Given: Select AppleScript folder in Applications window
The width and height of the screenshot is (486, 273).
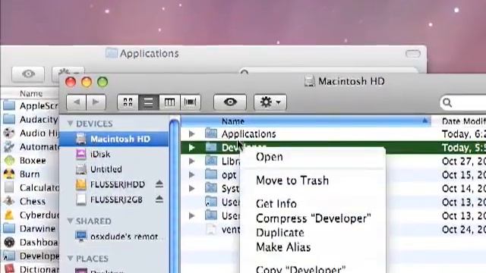Looking at the screenshot, I should point(39,106).
